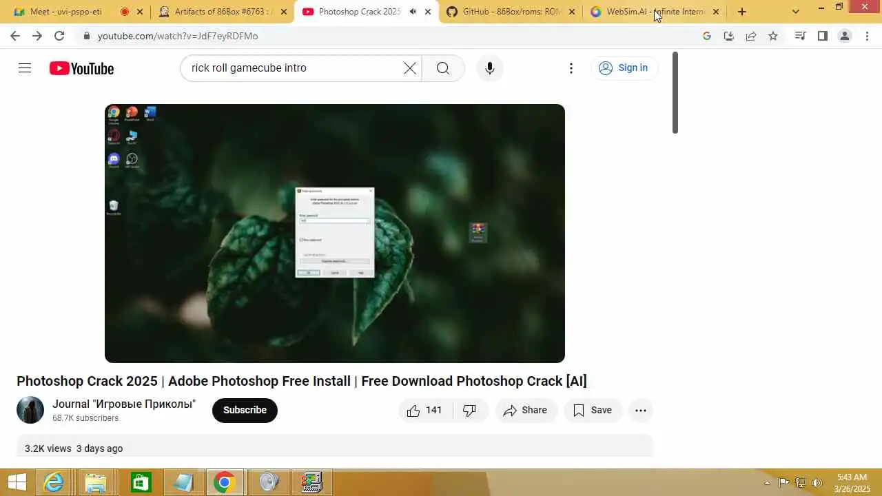Viewport: 882px width, 496px height.
Task: Share this page from address bar
Action: 751,36
